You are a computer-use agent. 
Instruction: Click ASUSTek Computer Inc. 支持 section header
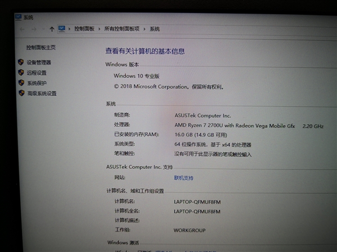point(139,167)
